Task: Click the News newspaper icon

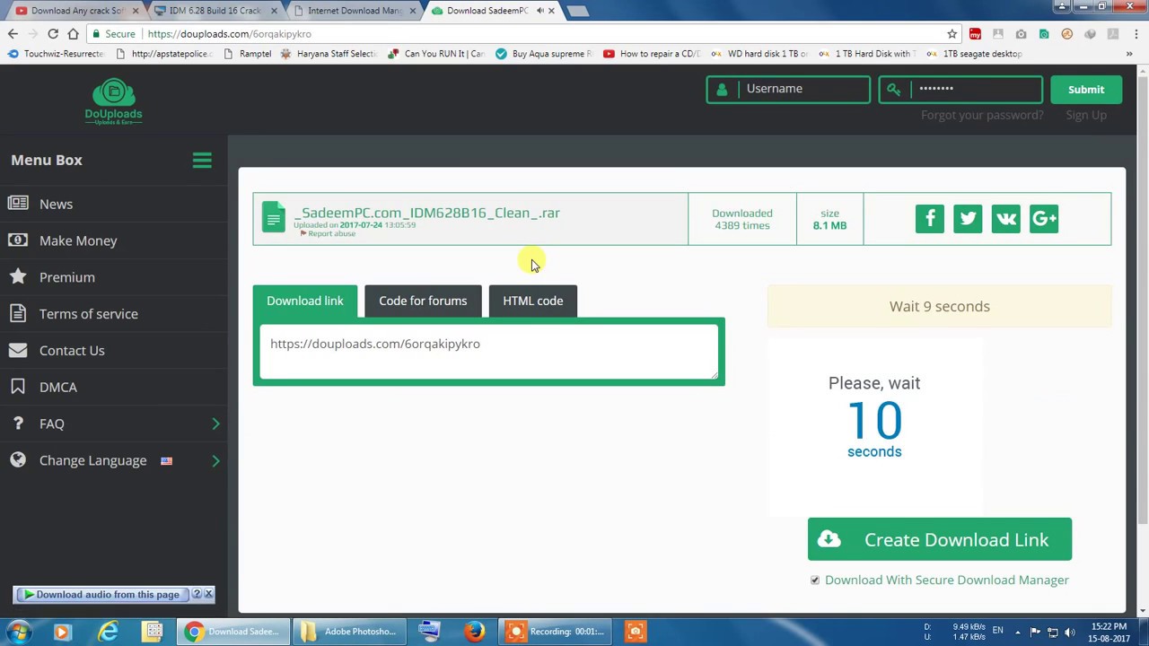Action: 18,204
